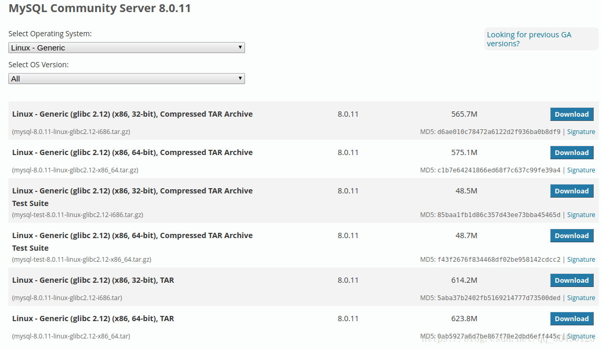Open Signature link for mysql-8.0.11-linux-glibc2.12-x86_64.tar

[581, 336]
